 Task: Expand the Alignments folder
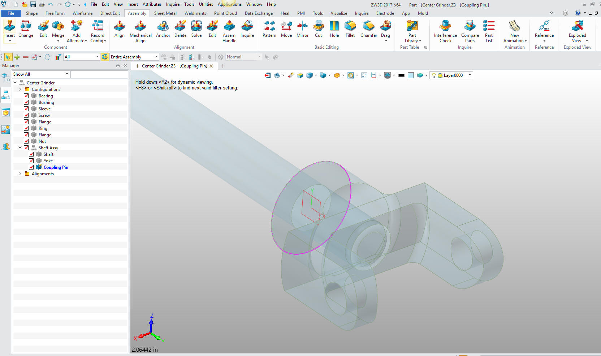click(x=20, y=173)
